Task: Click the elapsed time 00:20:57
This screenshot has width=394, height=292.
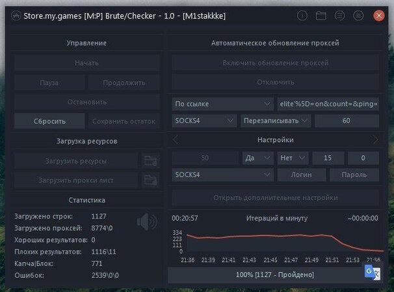Action: pyautogui.click(x=185, y=218)
